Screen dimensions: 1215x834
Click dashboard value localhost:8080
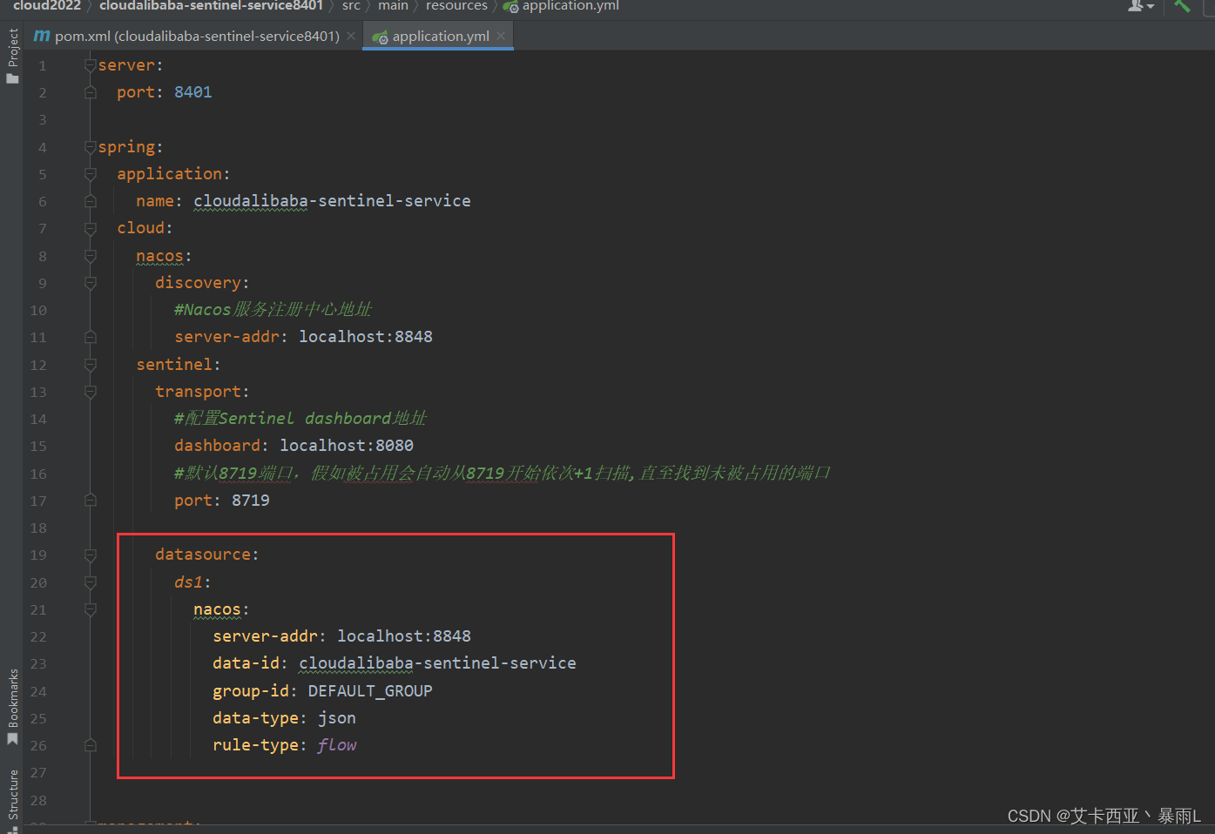[x=347, y=446]
